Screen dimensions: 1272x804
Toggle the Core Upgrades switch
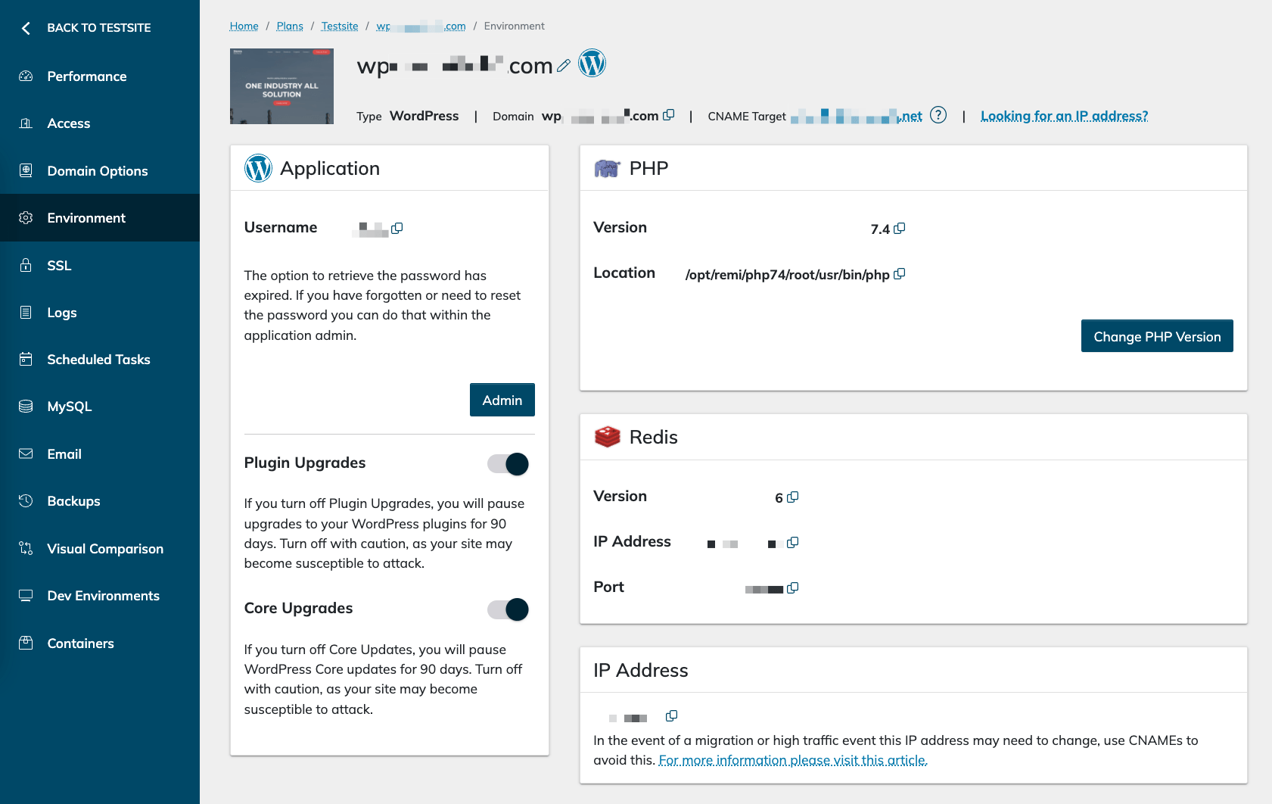coord(508,609)
